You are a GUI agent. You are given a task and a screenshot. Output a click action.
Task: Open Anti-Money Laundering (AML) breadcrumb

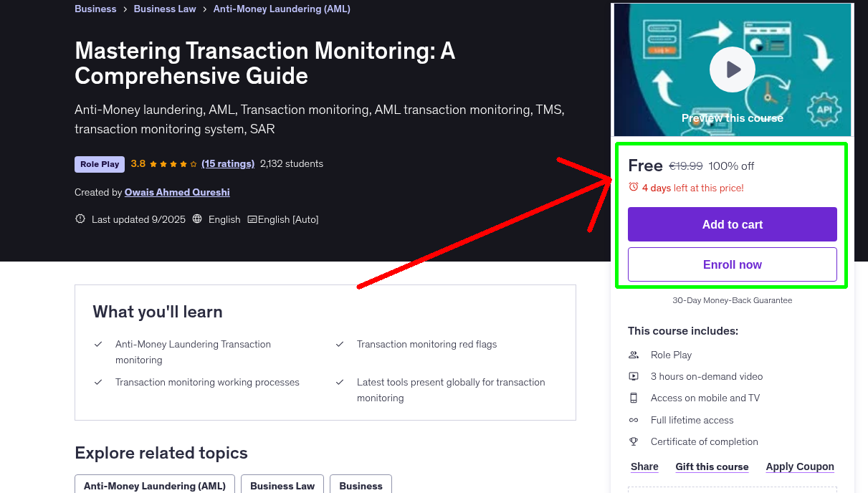282,9
